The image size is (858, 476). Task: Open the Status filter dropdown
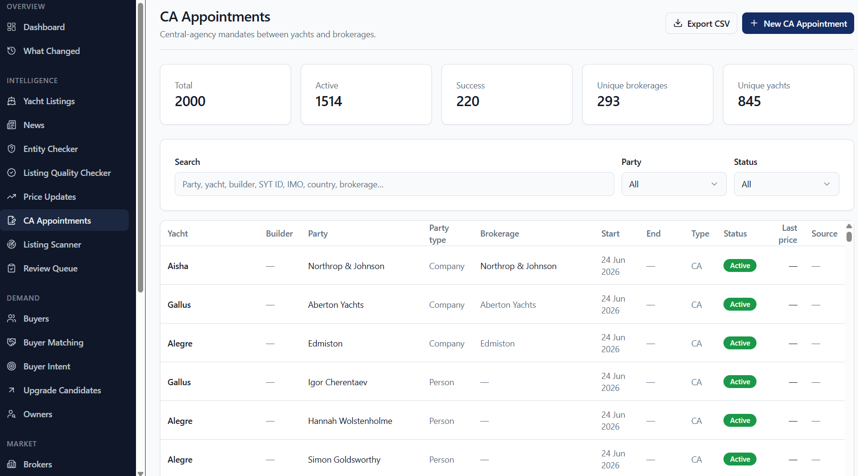click(786, 184)
